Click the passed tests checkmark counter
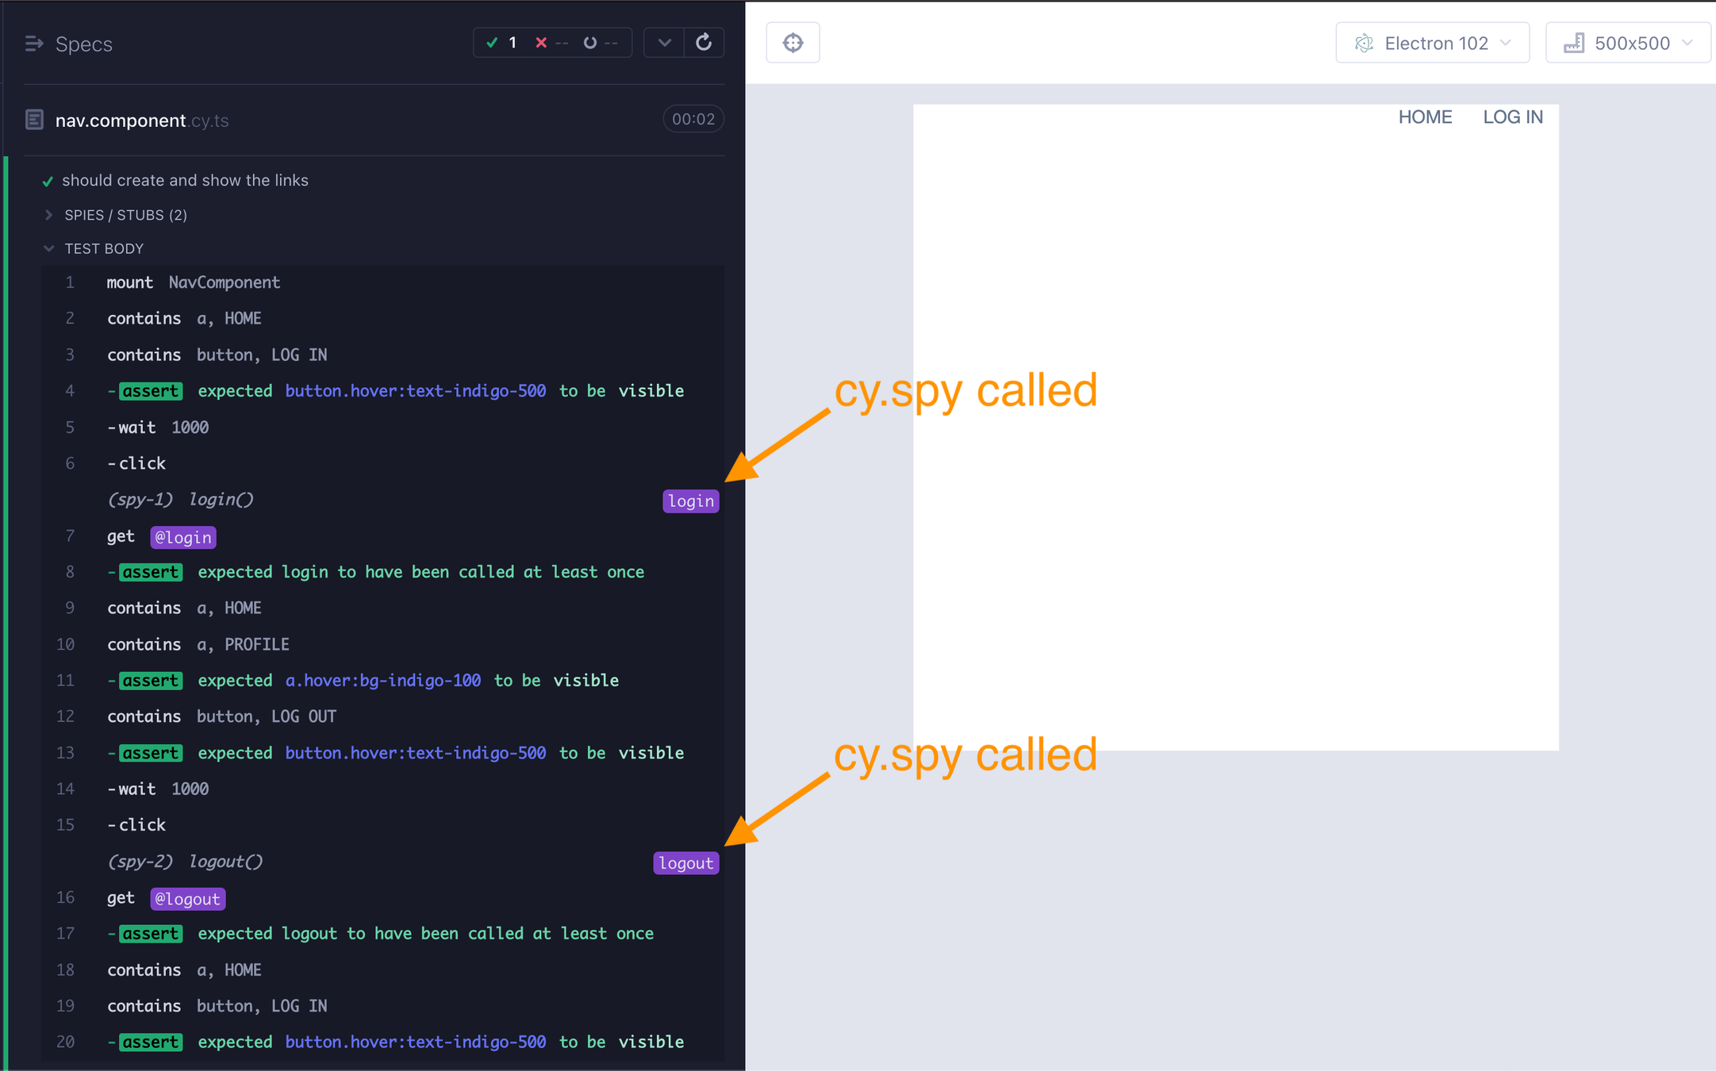1716x1071 pixels. [x=501, y=43]
